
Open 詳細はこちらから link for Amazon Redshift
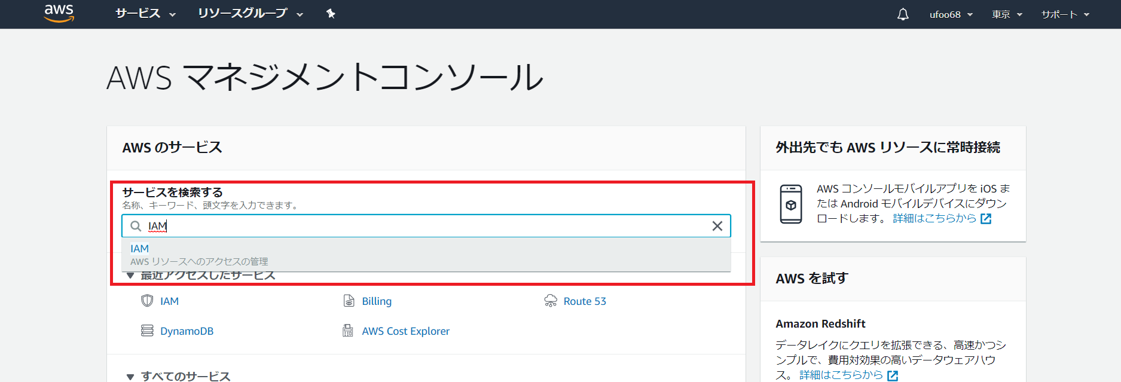(x=841, y=375)
